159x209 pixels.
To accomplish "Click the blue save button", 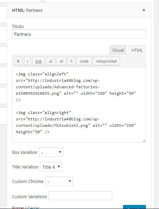I will point(134,207).
